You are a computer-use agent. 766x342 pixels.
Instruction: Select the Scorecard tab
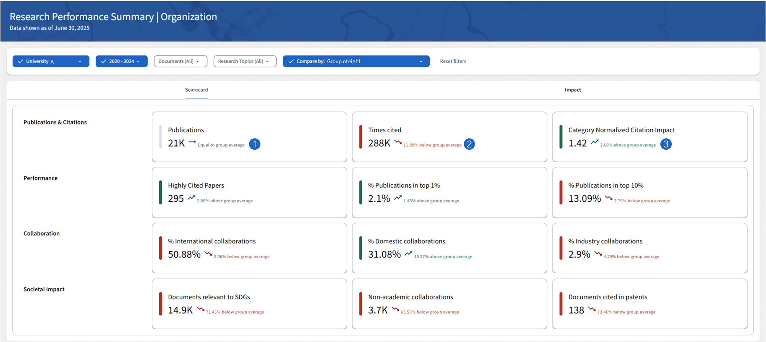click(196, 90)
